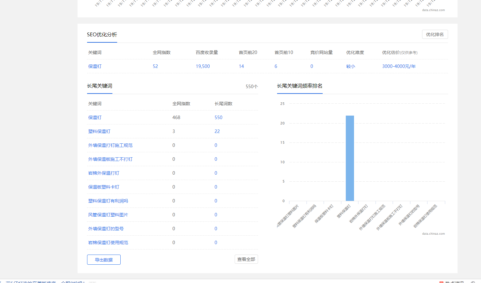The width and height of the screenshot is (481, 283).
Task: Select the SEO优化分析 section heading
Action: (102, 35)
